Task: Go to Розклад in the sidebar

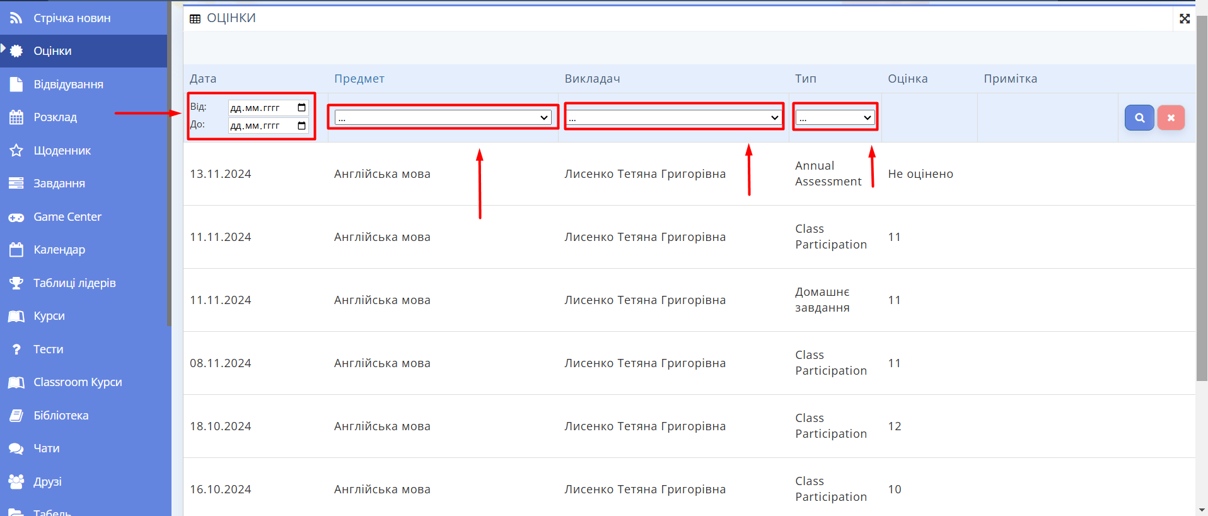Action: (55, 117)
